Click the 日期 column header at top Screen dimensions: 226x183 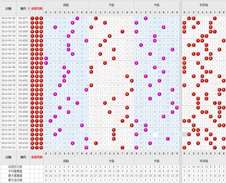point(8,8)
